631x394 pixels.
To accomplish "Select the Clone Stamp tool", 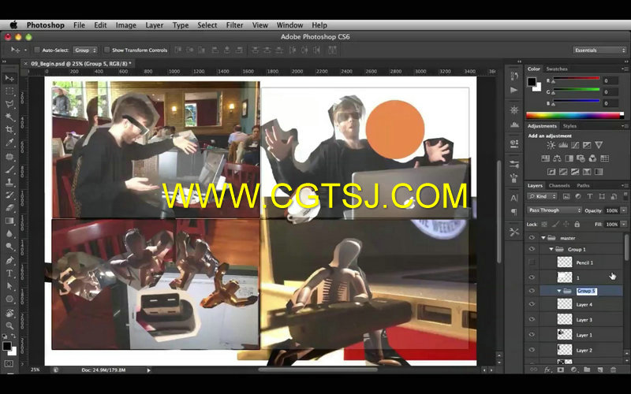I will 9,182.
